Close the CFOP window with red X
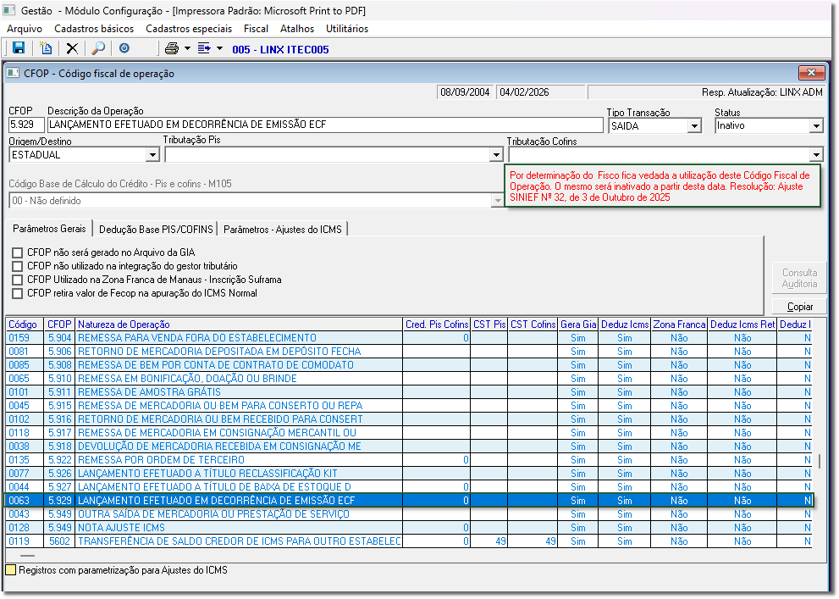Viewport: 839px width, 599px height. pos(811,73)
